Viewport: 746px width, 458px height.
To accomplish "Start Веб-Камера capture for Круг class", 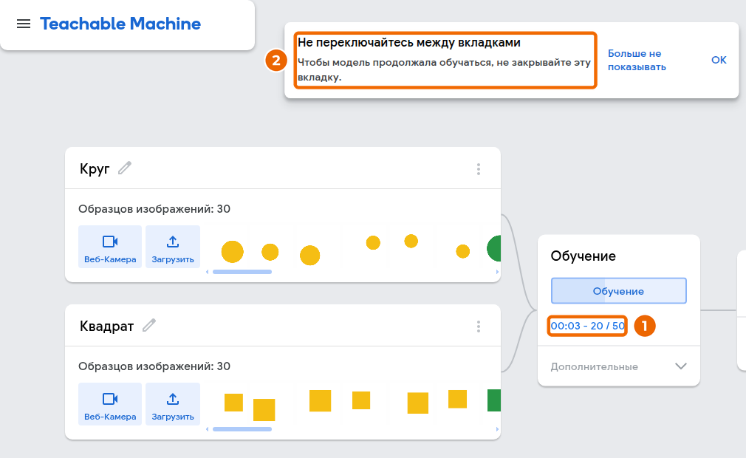I will tap(110, 247).
